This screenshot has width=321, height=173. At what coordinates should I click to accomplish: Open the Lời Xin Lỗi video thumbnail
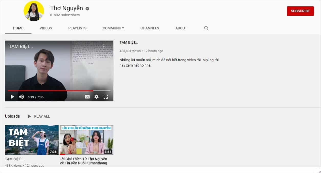coord(87,140)
